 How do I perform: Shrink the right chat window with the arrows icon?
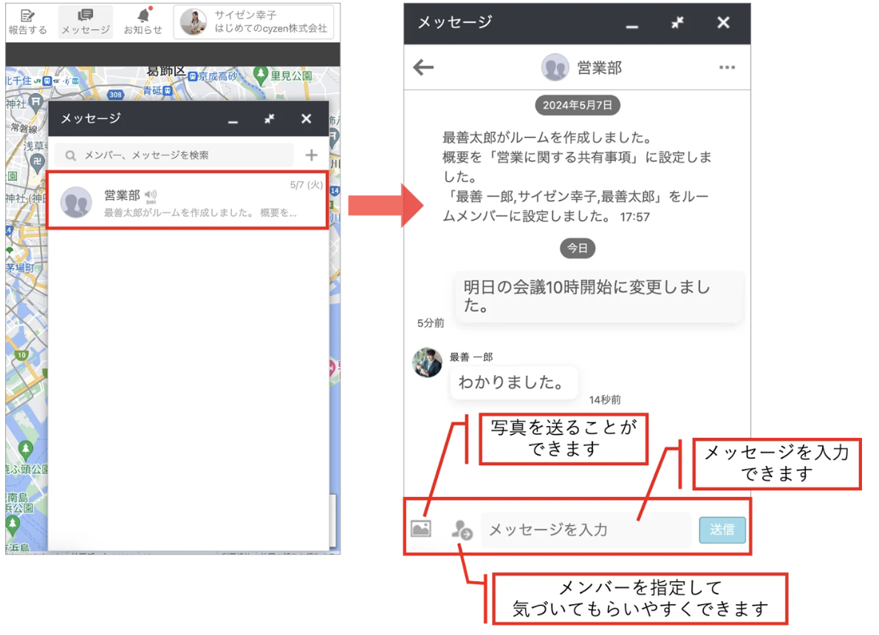[678, 23]
